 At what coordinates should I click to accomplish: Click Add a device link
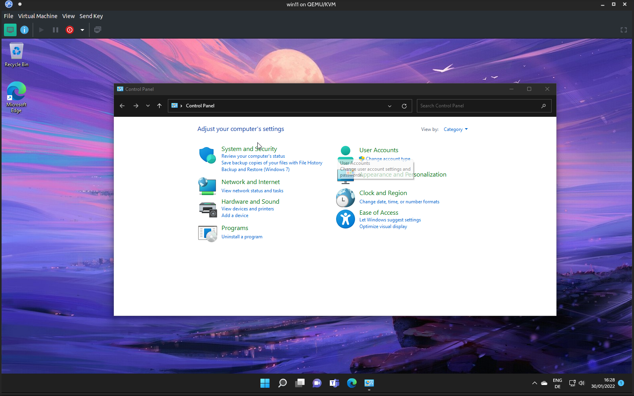235,215
